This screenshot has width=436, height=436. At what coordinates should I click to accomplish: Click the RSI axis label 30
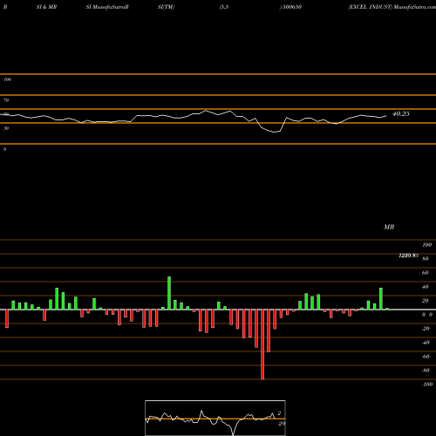pyautogui.click(x=6, y=128)
